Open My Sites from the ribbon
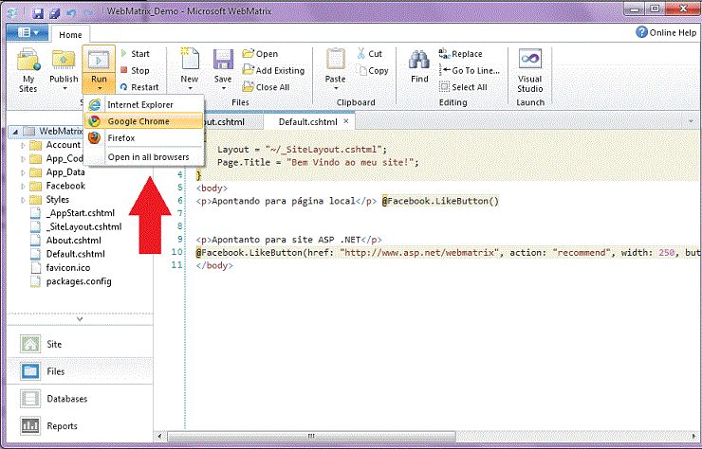Viewport: 702px width, 449px height. pyautogui.click(x=28, y=71)
